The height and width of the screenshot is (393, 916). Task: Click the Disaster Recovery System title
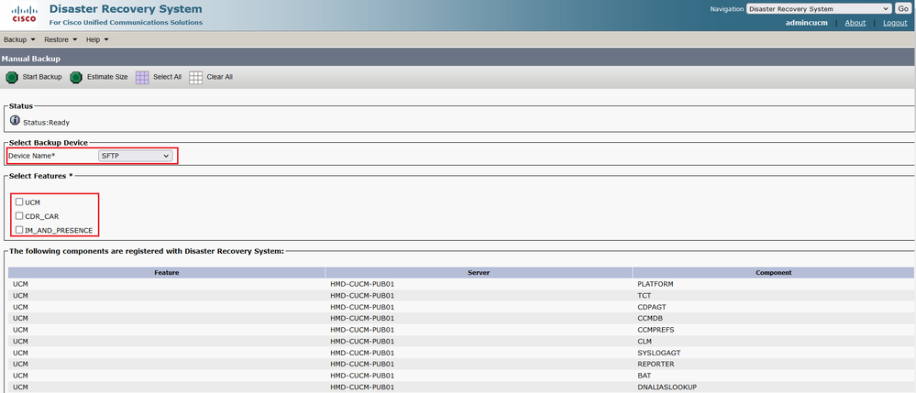pos(127,9)
